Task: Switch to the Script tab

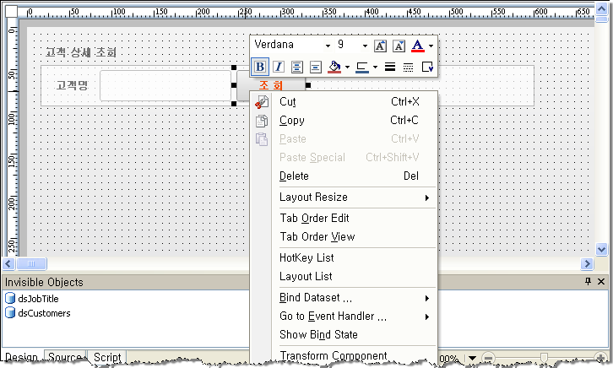Action: [107, 358]
